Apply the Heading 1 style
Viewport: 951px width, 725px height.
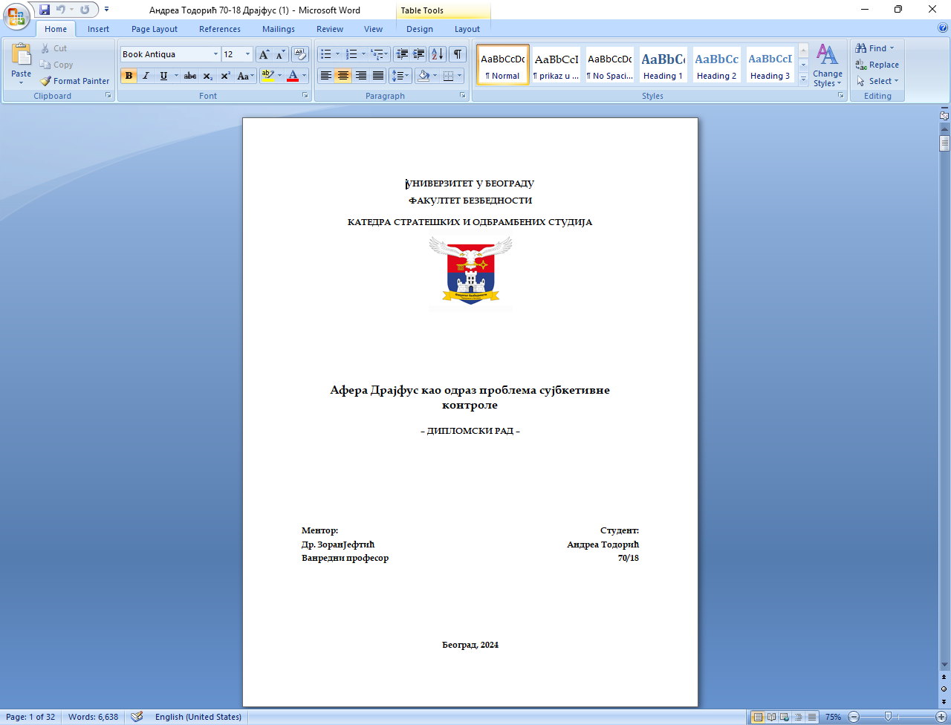click(x=663, y=65)
